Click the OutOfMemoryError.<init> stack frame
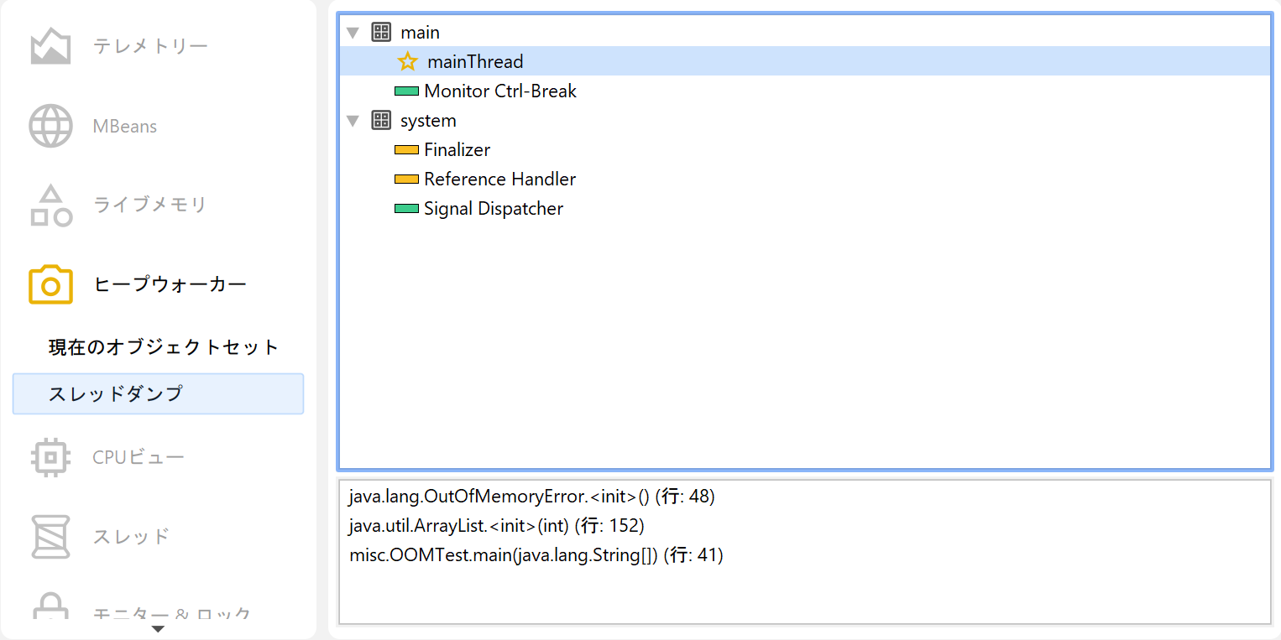Viewport: 1281px width, 640px height. 531,497
